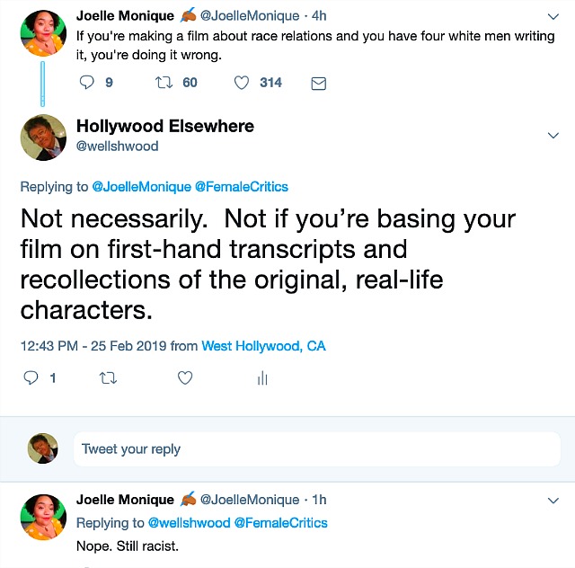This screenshot has height=568, width=575.
Task: Open chevron menu on bottom Joelle reply
Action: click(x=553, y=500)
